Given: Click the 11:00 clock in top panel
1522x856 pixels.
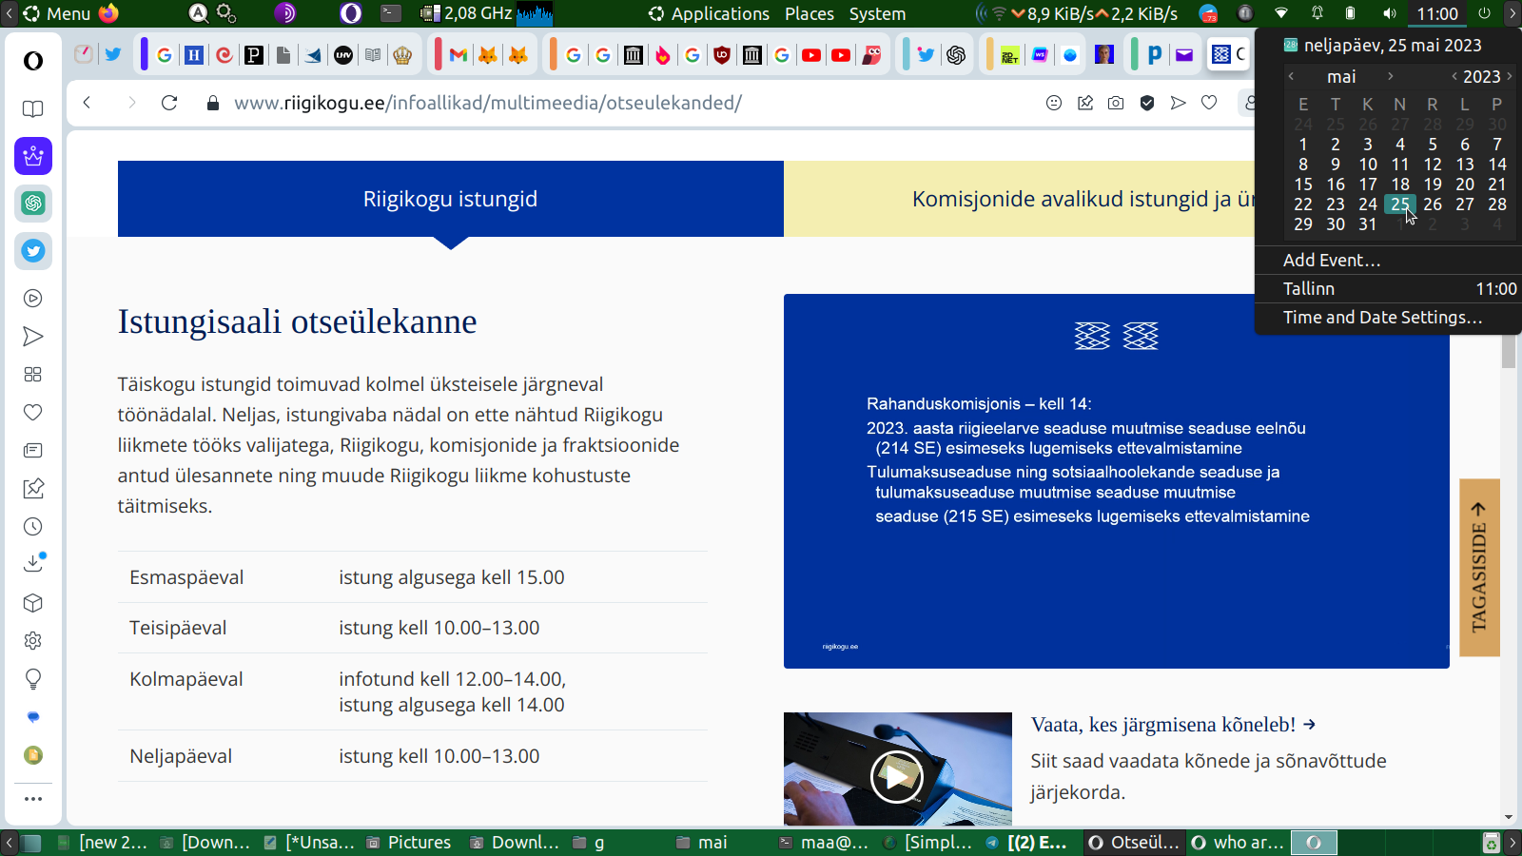Looking at the screenshot, I should [1436, 13].
